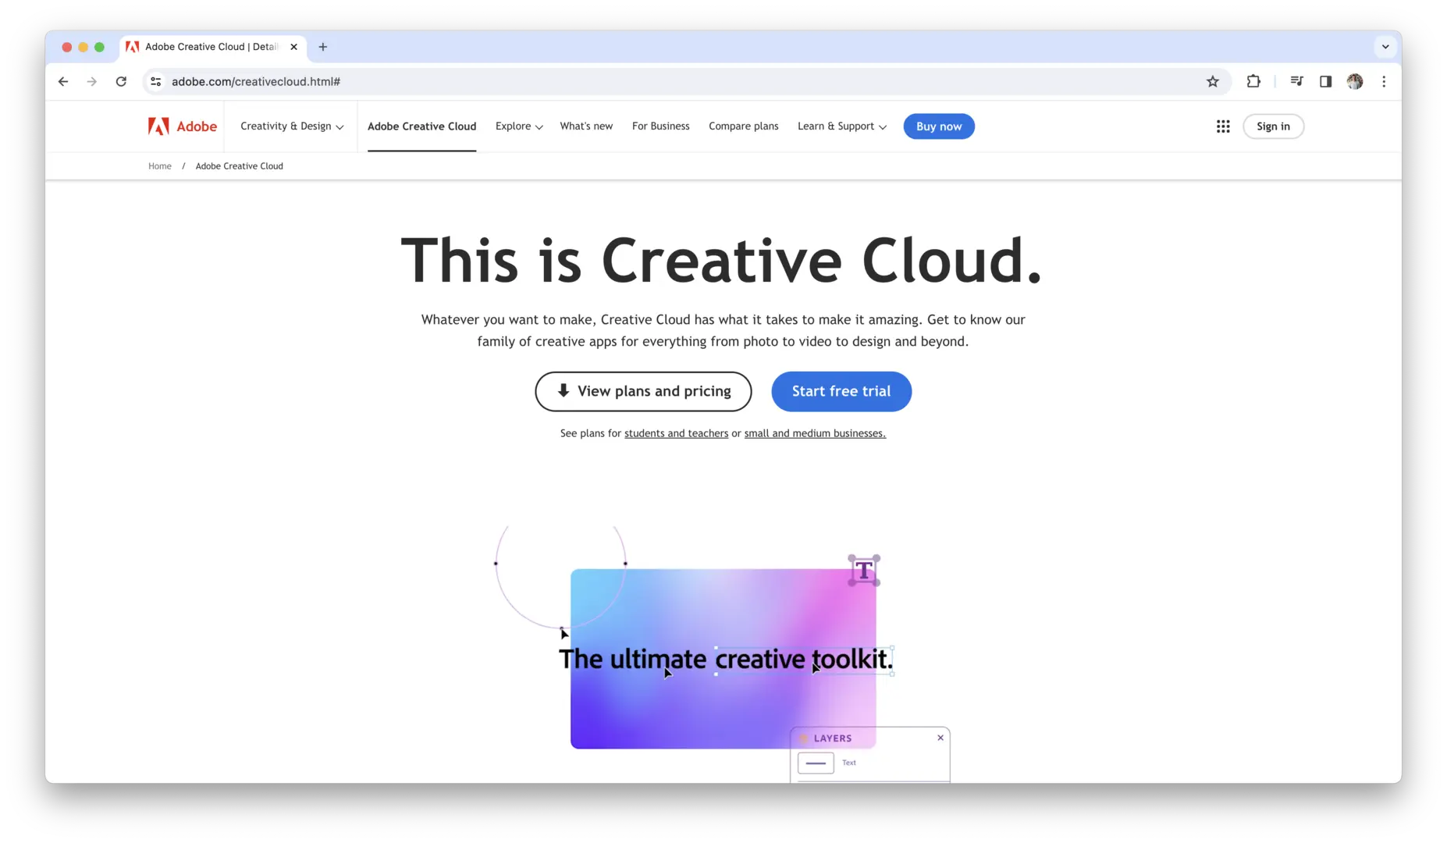Reload the current page
Image resolution: width=1447 pixels, height=843 pixels.
(121, 81)
